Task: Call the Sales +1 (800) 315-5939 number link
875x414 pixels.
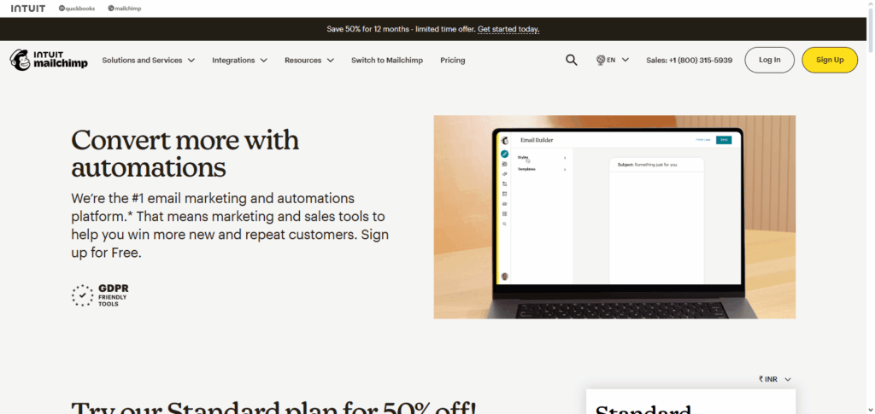Action: (x=690, y=60)
